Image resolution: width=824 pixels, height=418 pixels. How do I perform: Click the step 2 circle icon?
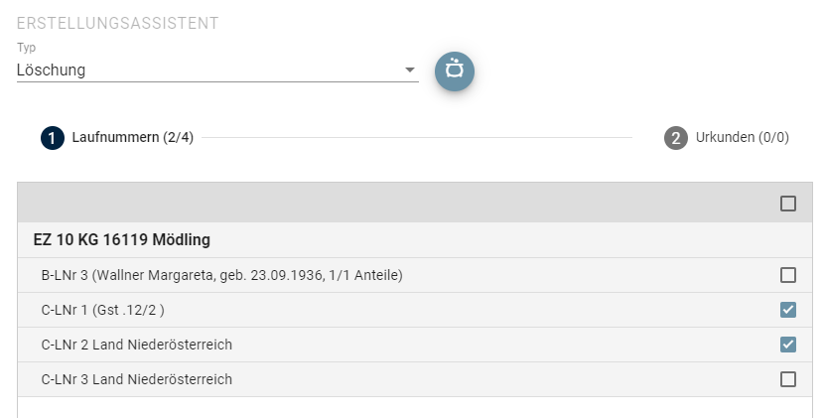[676, 138]
